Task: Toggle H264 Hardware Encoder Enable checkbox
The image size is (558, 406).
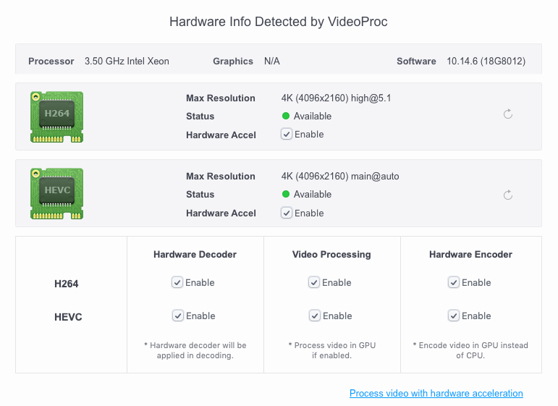Action: pos(454,282)
